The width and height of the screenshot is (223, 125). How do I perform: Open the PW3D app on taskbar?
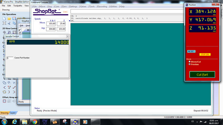click(45, 122)
